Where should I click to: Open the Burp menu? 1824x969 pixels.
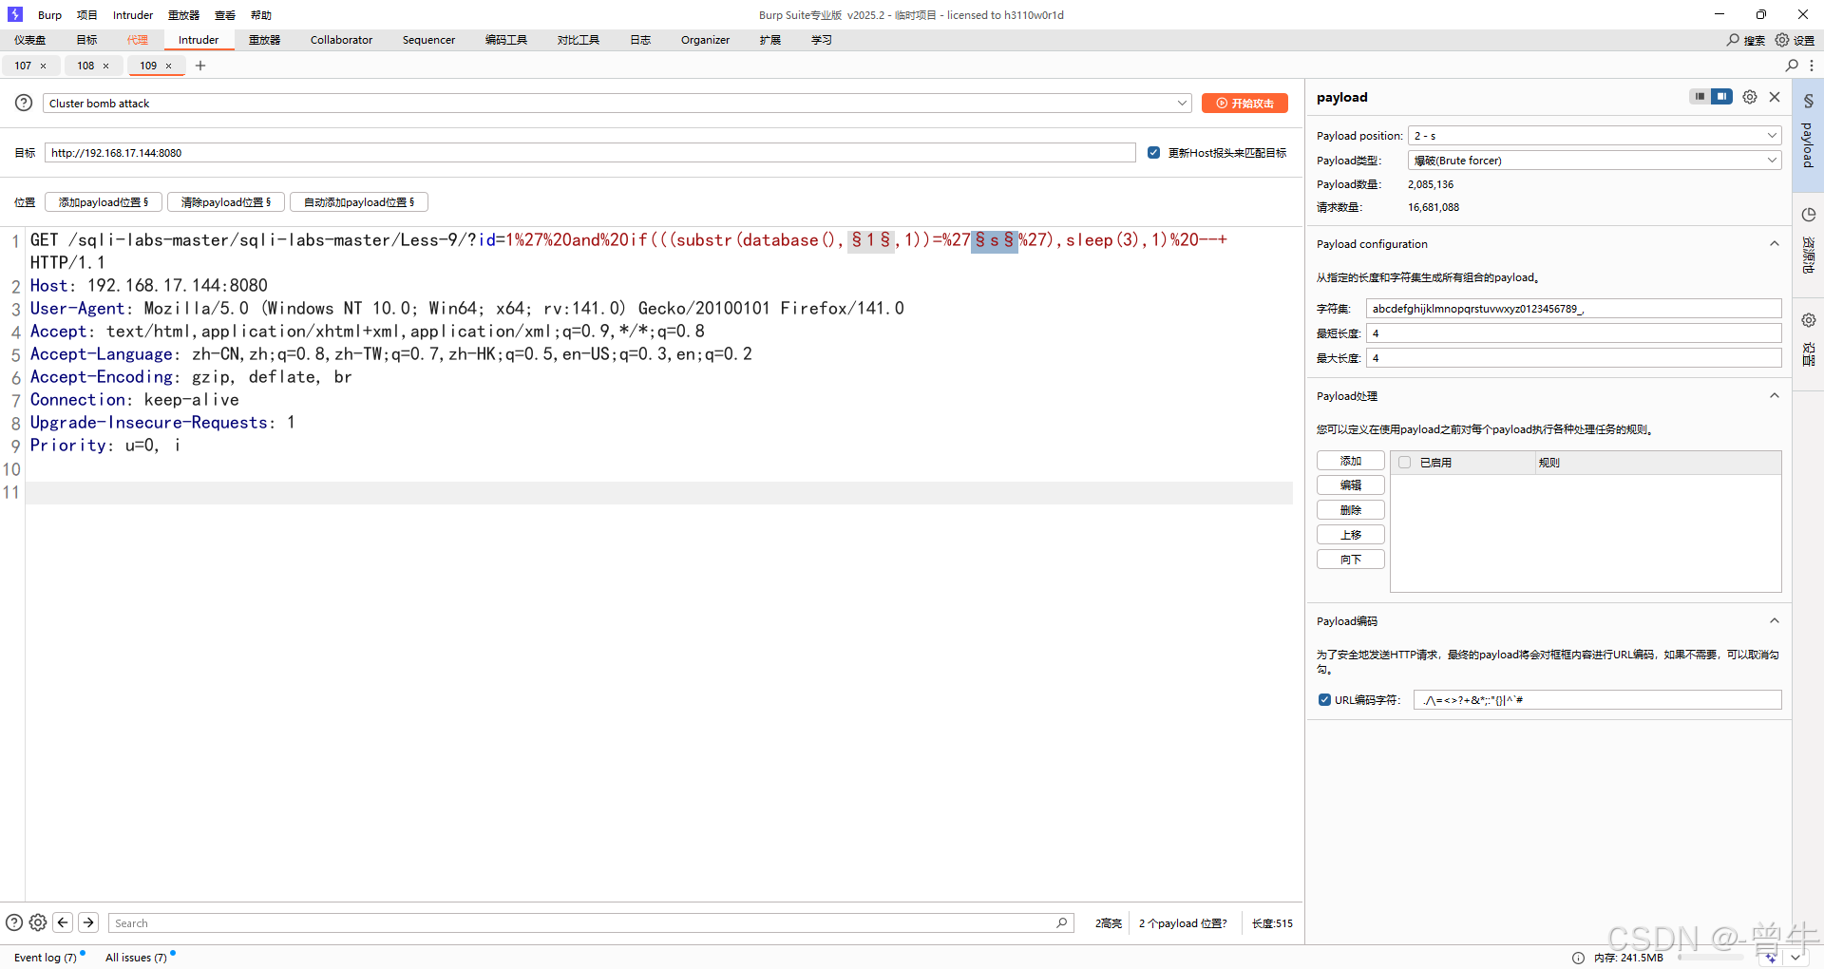click(49, 15)
